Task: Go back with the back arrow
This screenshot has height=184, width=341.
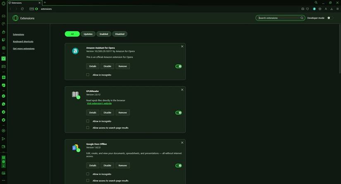Action: click(11, 9)
